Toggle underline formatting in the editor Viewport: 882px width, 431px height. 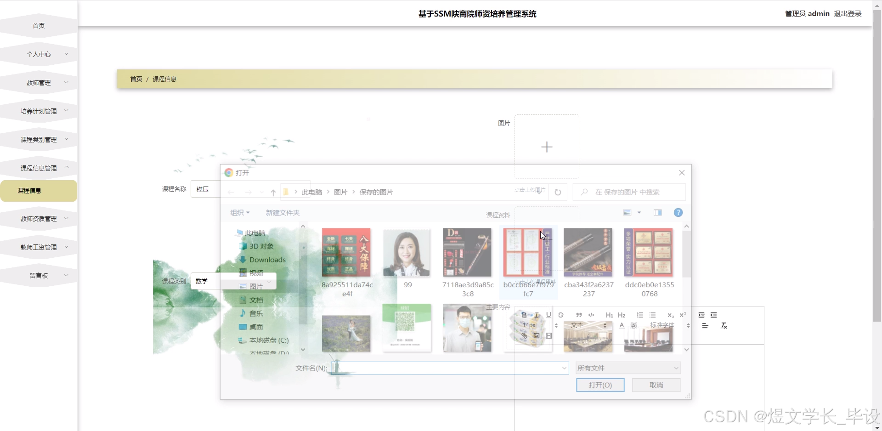(x=548, y=315)
